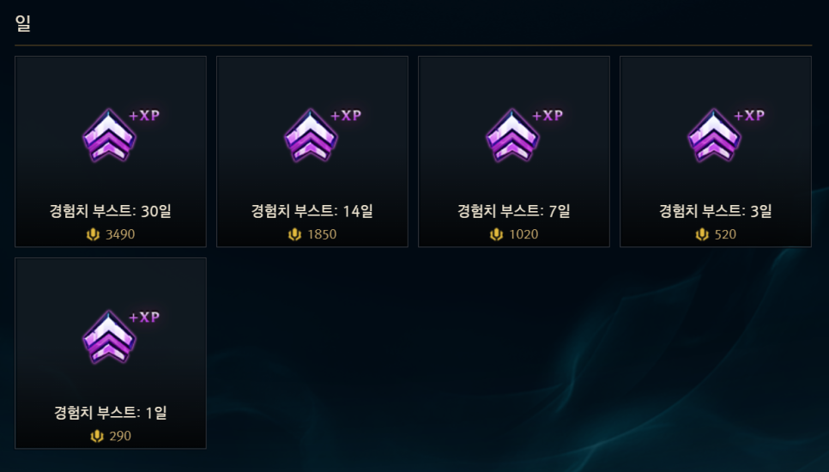Click the +XP text on the 7일 card
This screenshot has height=472, width=829.
coord(548,116)
